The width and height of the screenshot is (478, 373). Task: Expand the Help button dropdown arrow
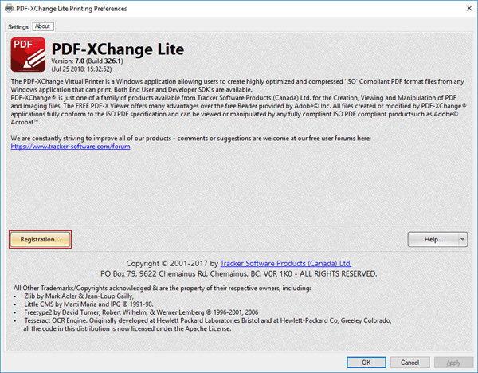click(x=461, y=238)
